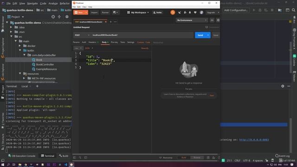Viewport: 297px width, 167px height.
Task: Open the Project panel gear settings icon
Action: click(x=67, y=17)
